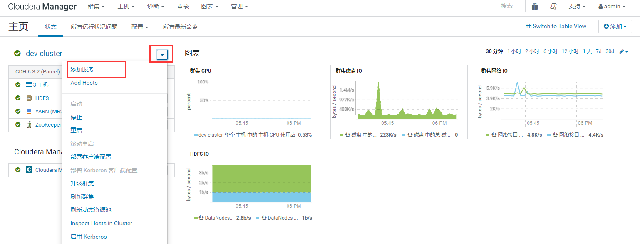Choose 重启 in the cluster menu

[77, 130]
